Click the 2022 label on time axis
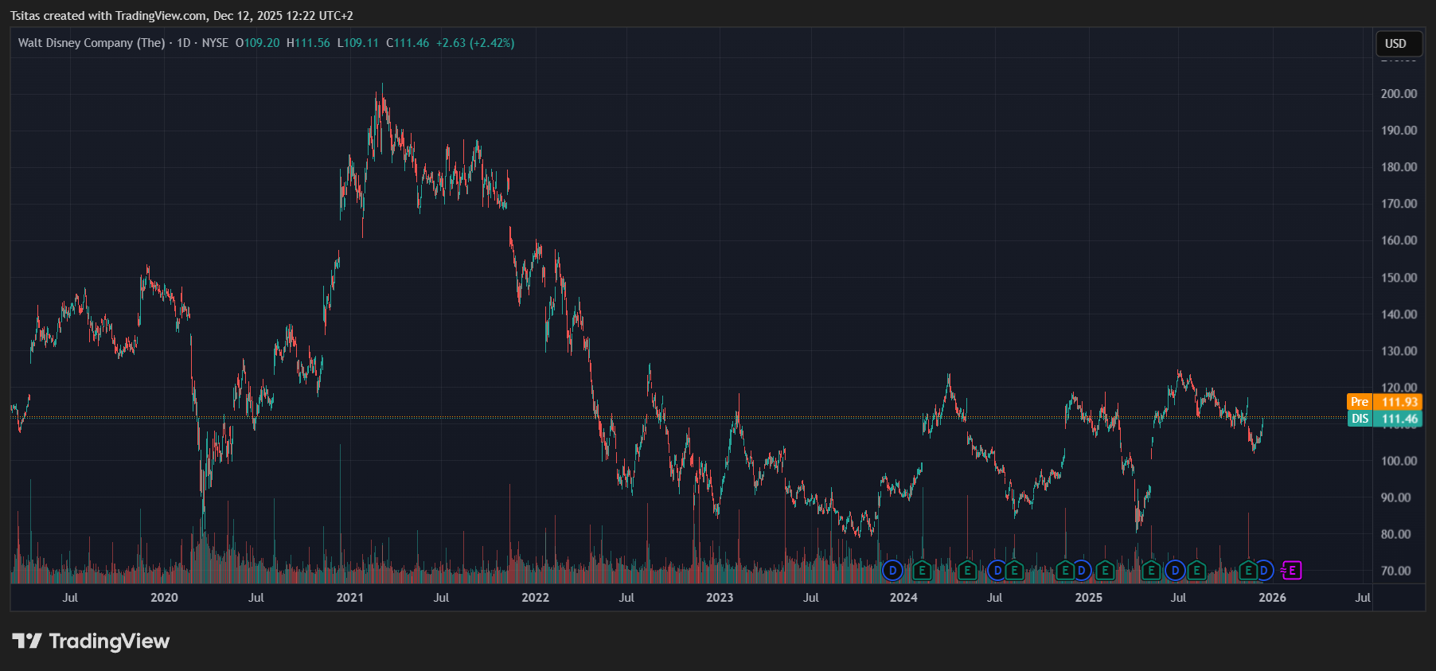The height and width of the screenshot is (671, 1436). 535,598
